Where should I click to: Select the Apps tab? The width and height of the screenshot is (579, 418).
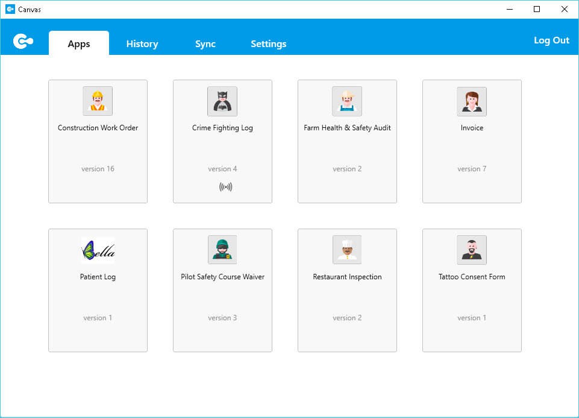point(79,44)
